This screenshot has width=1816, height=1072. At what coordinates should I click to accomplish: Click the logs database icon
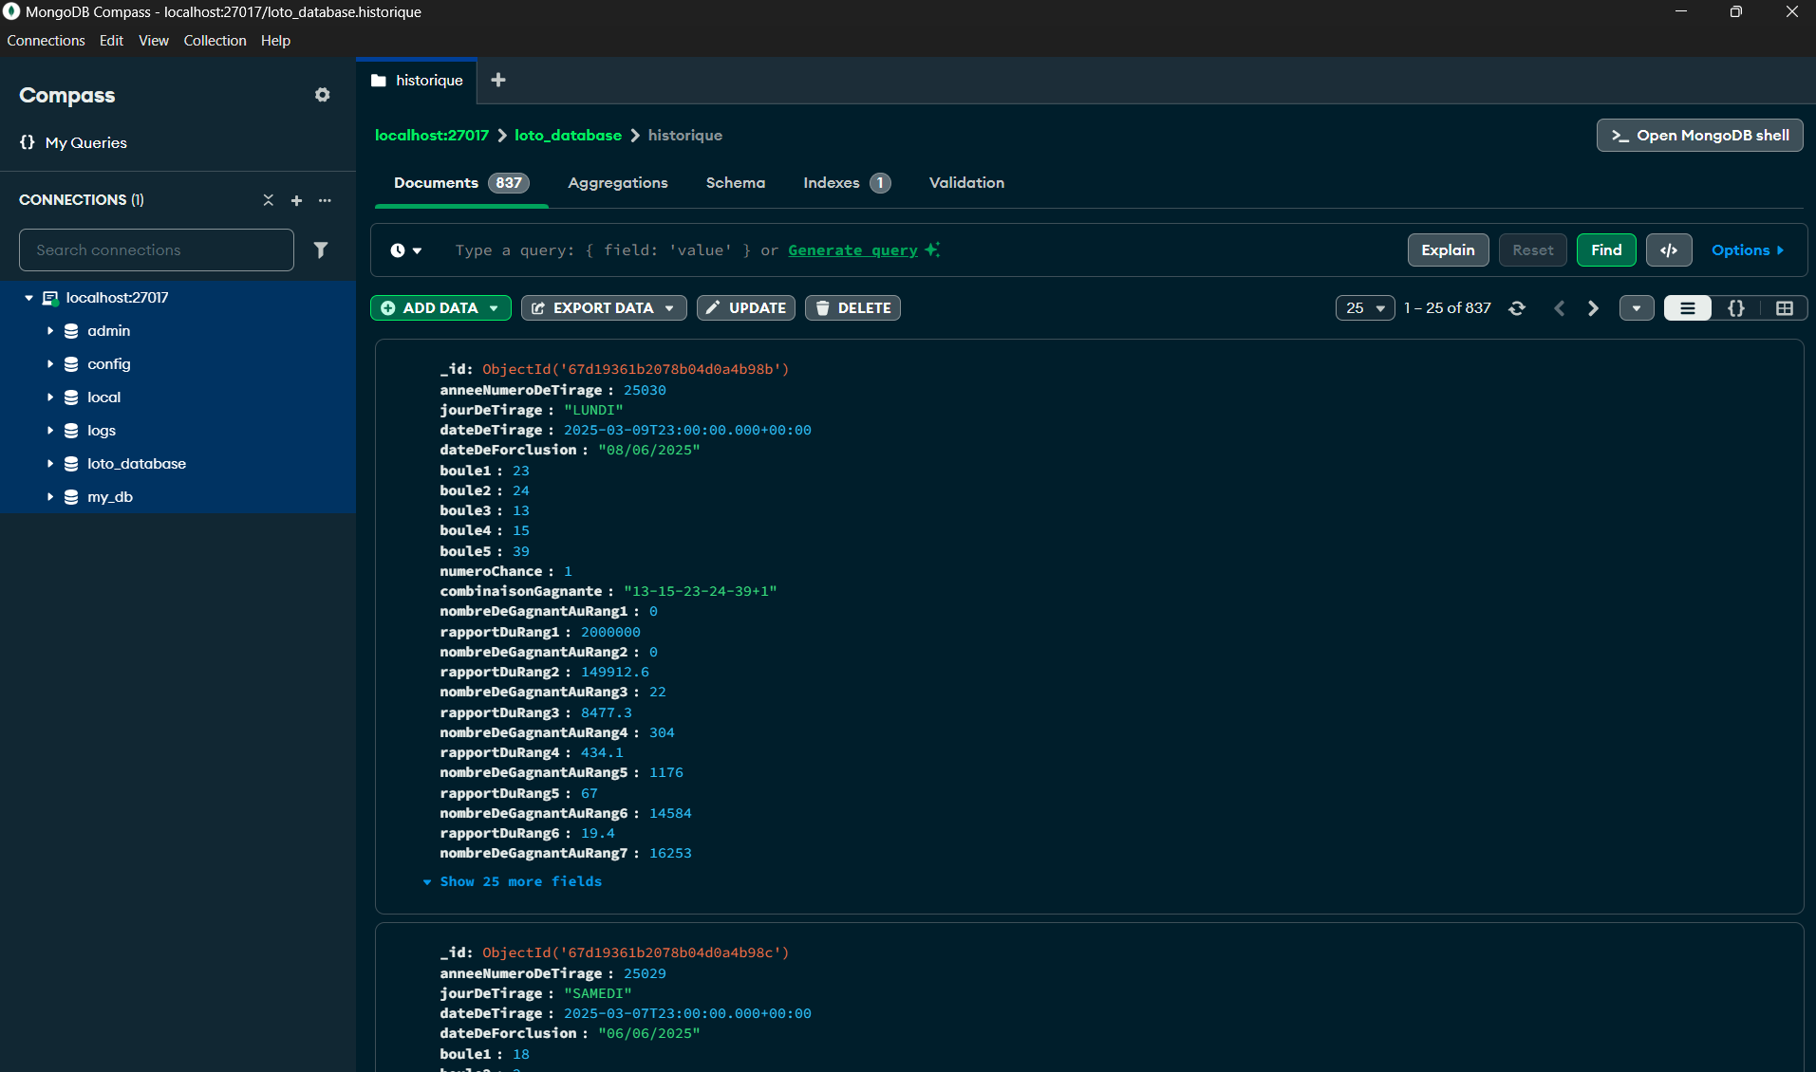71,431
